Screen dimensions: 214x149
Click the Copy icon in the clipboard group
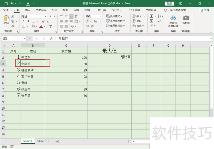pos(13,21)
